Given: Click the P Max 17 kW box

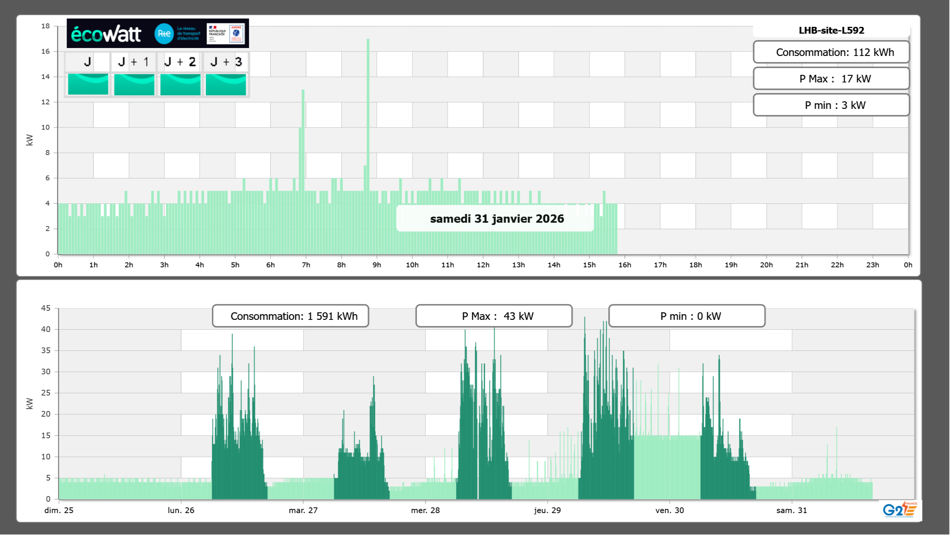Looking at the screenshot, I should click(831, 79).
